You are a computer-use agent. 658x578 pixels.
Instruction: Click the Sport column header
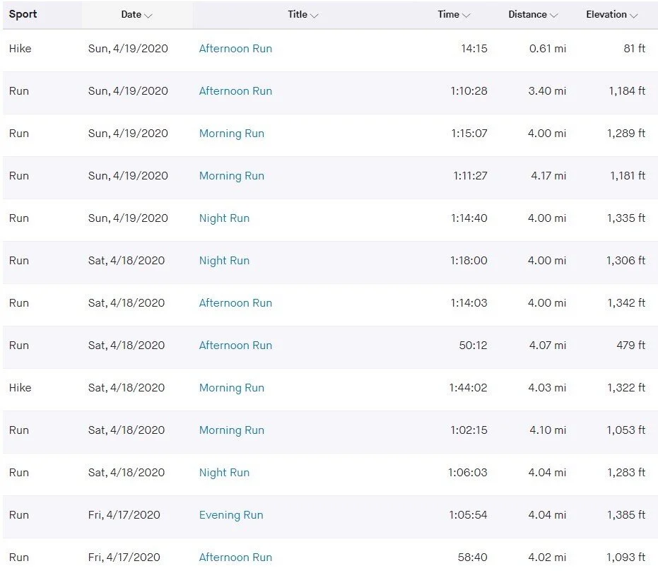click(23, 14)
